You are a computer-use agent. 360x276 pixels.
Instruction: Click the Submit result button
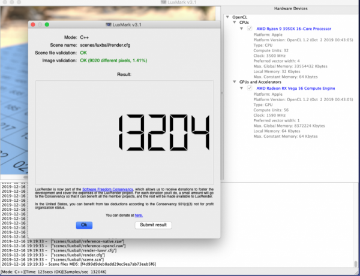tap(153, 225)
